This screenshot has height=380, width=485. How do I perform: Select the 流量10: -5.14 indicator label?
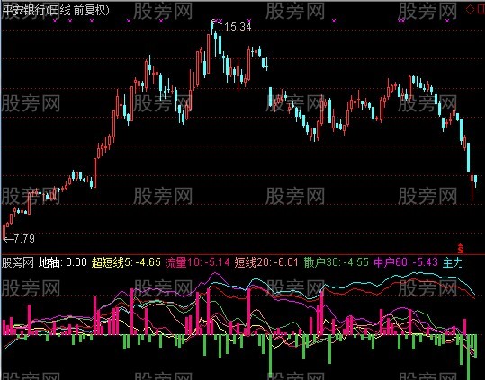pos(197,262)
